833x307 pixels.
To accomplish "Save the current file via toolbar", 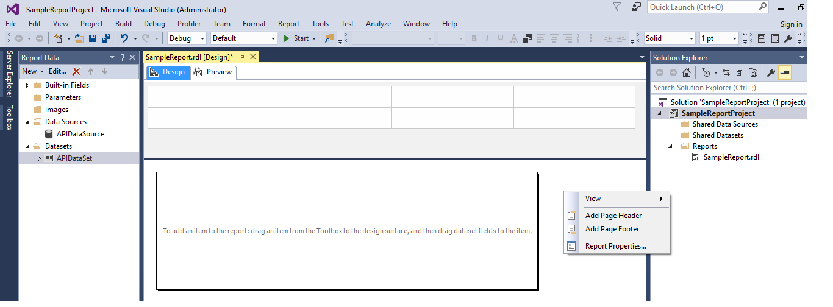I will pos(93,38).
